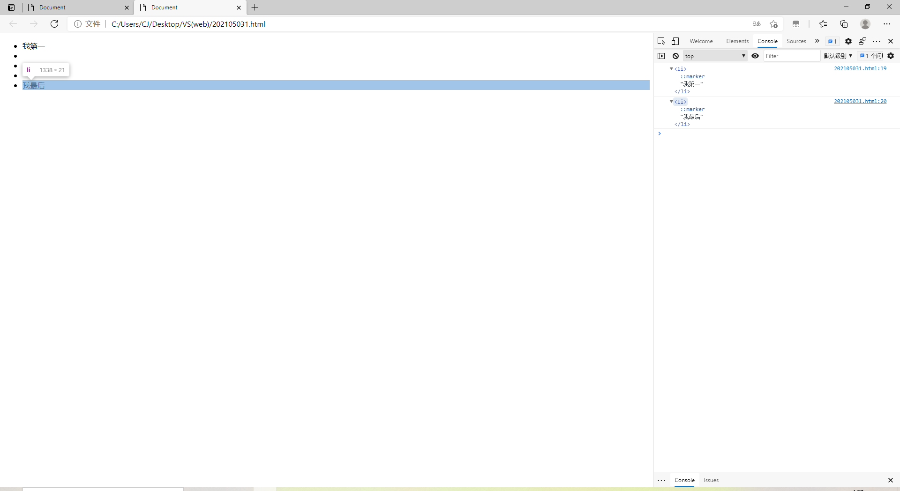Open the Collections icon in browser toolbar

point(844,24)
